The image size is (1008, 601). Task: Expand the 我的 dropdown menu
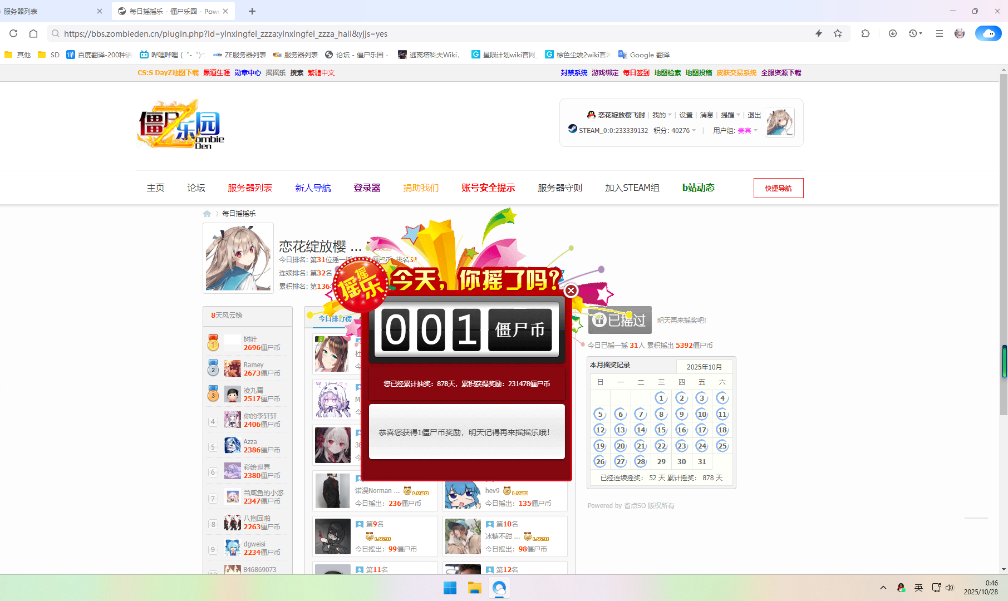pos(662,115)
